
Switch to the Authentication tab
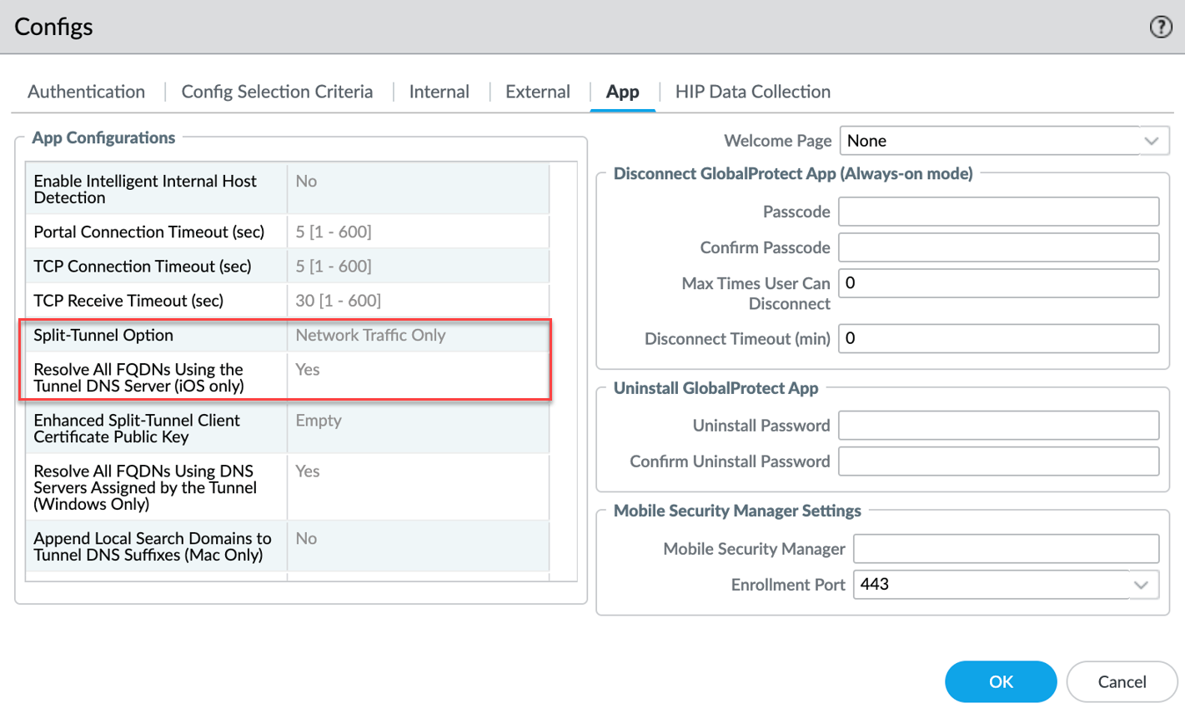tap(86, 92)
